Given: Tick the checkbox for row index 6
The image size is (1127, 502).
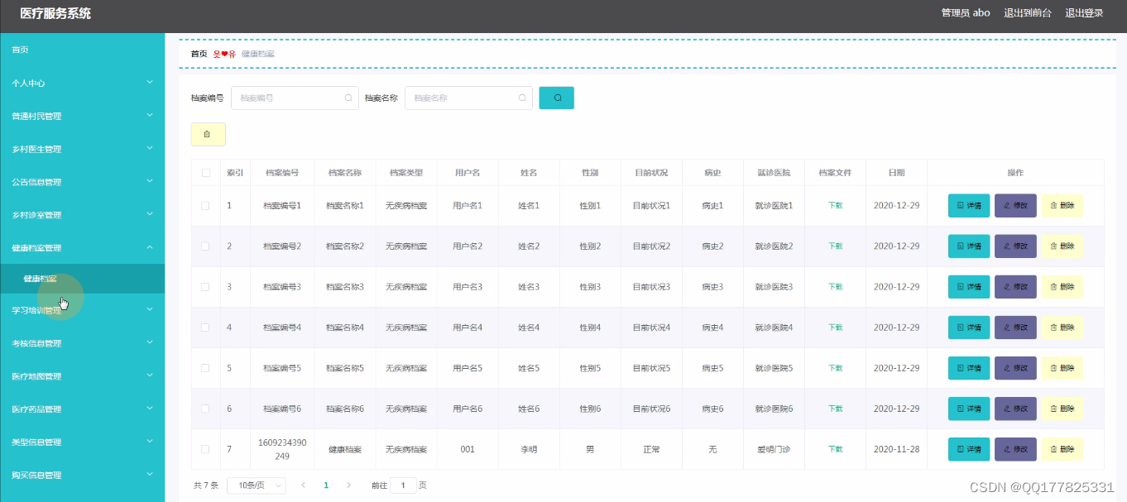Looking at the screenshot, I should coord(205,408).
